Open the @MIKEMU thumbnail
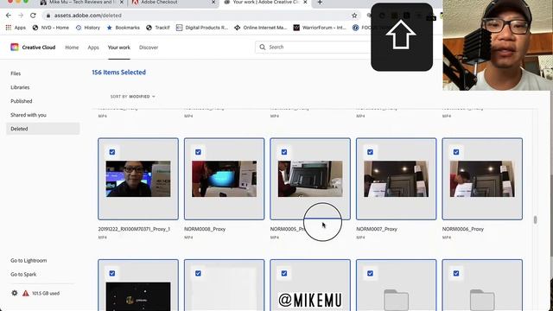The image size is (553, 311). click(x=310, y=300)
